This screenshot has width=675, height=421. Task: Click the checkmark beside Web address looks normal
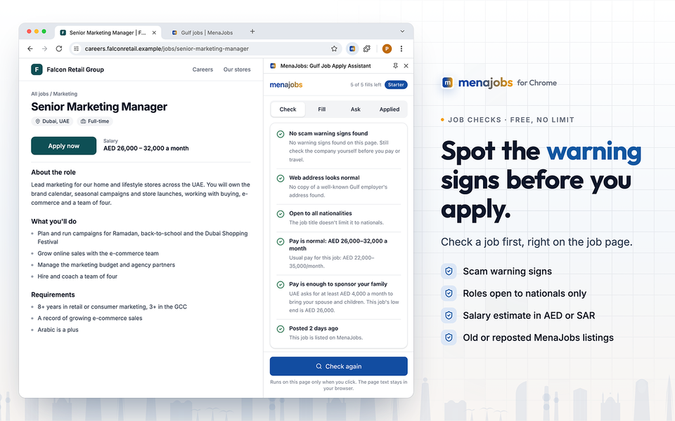pos(281,178)
